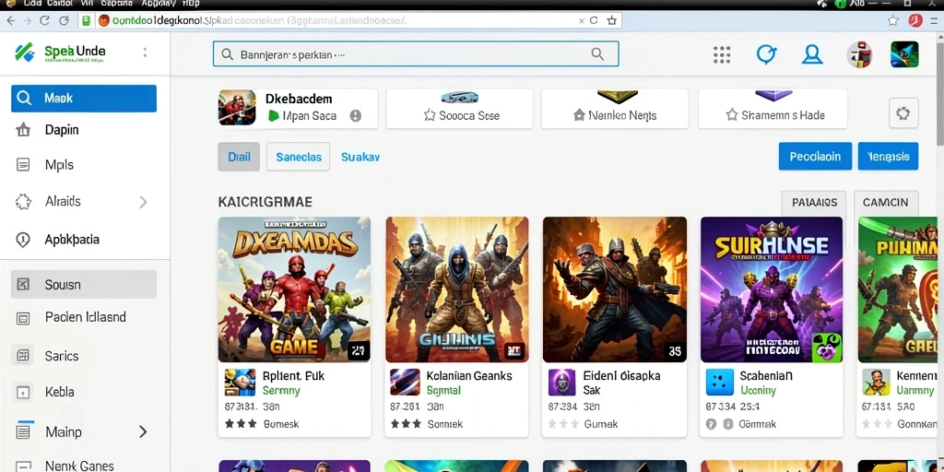Click the settings gear button

903,113
